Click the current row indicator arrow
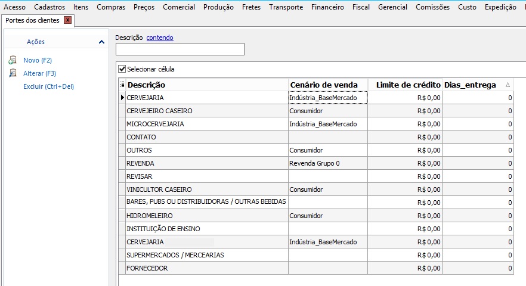The height and width of the screenshot is (286, 526). tap(122, 98)
